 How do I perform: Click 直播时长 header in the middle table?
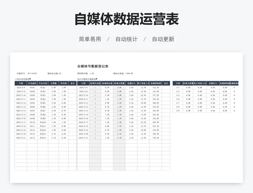click(131, 83)
